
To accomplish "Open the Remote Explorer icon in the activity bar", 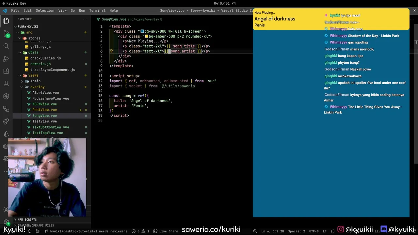I will click(x=6, y=109).
